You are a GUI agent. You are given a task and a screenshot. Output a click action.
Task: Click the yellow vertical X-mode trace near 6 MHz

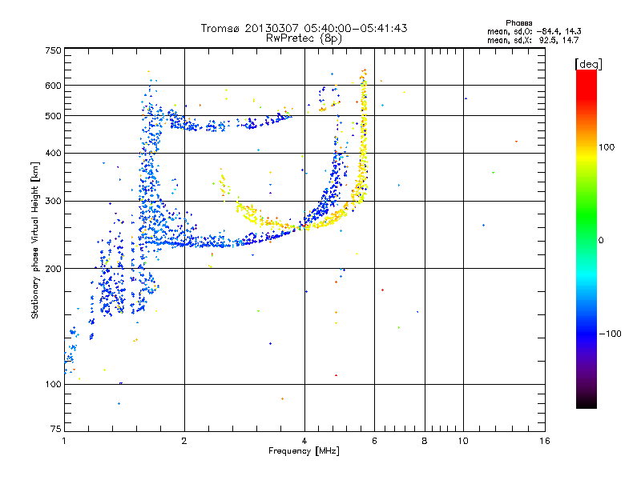363,138
